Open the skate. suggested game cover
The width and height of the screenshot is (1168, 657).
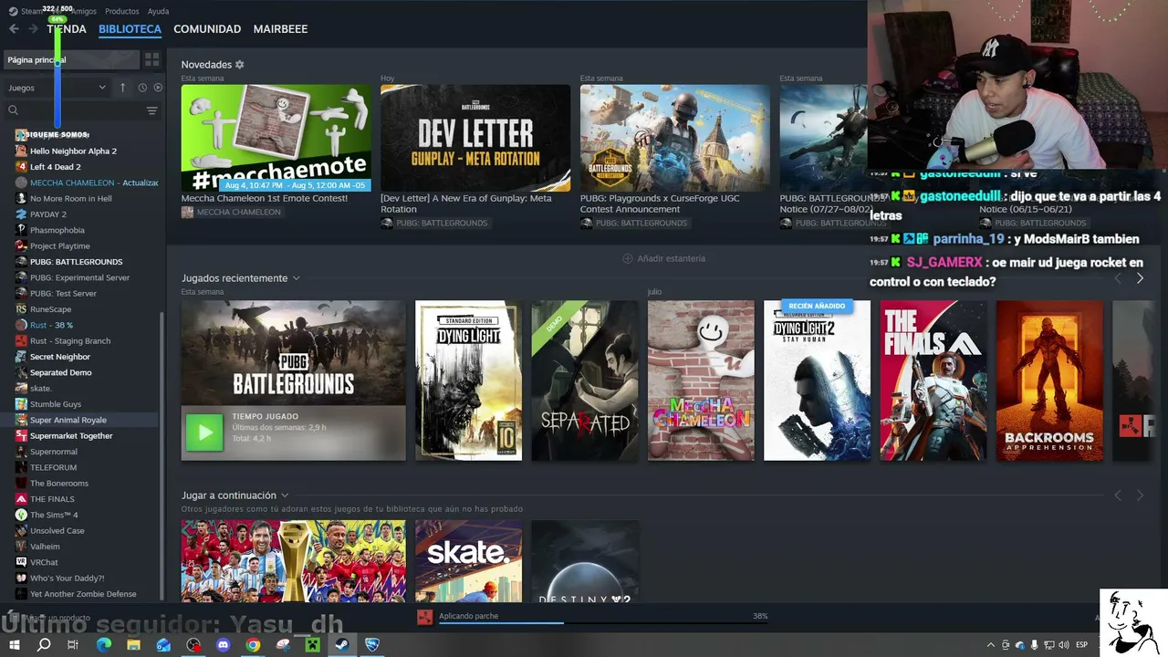[468, 561]
